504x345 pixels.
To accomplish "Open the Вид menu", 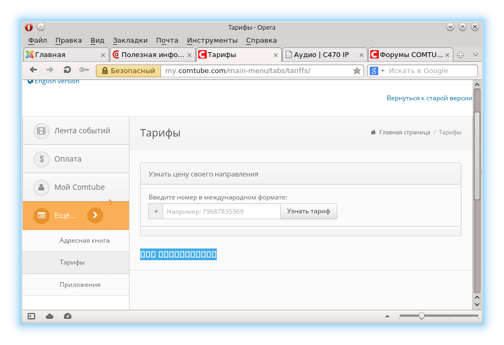I will [x=97, y=41].
